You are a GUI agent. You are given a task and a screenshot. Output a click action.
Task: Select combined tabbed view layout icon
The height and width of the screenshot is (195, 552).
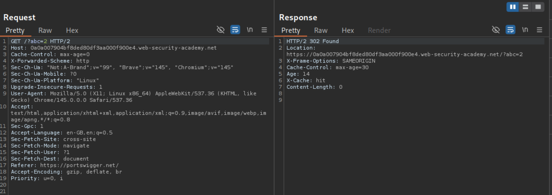[x=538, y=7]
